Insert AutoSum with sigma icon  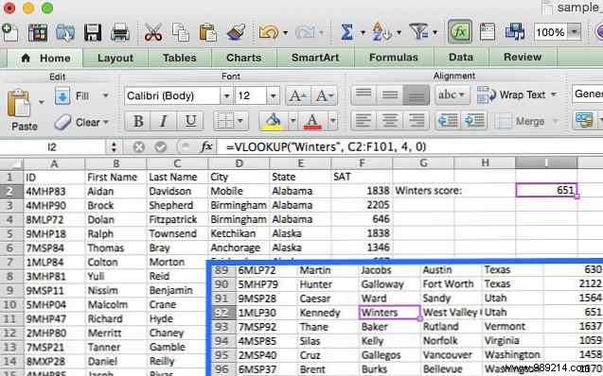tap(346, 32)
